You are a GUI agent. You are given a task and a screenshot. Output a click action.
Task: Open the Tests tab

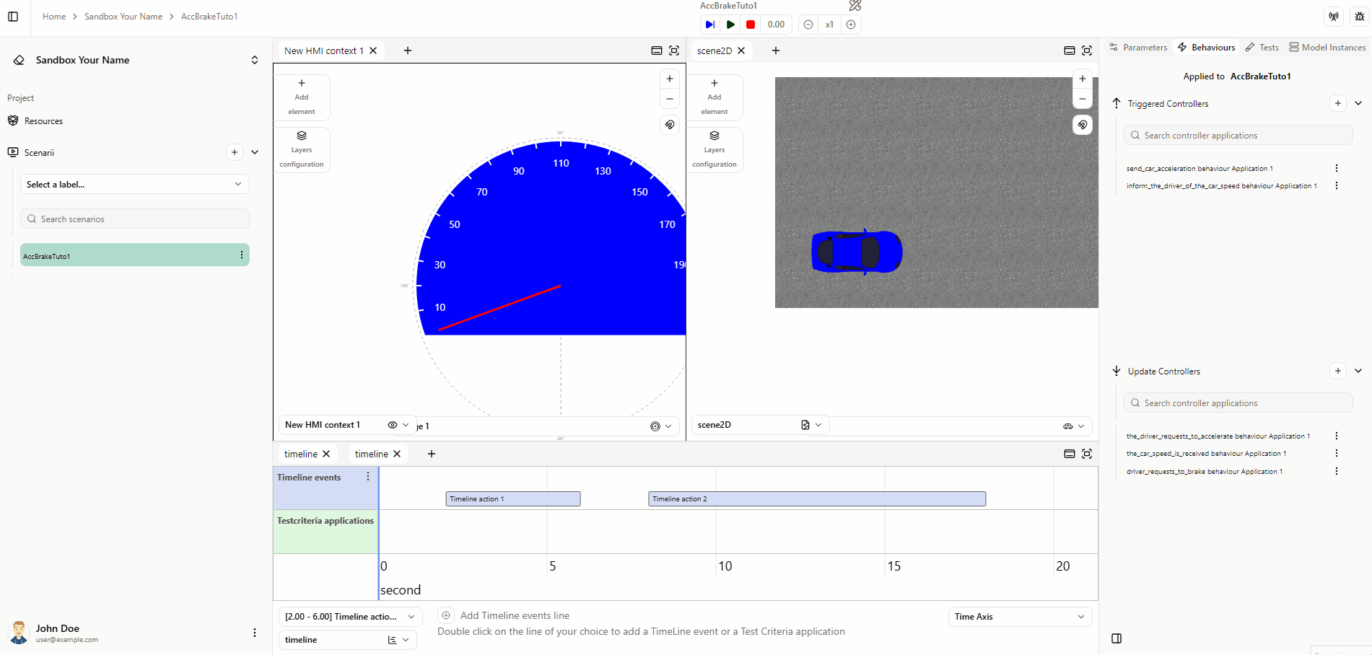coord(1262,48)
